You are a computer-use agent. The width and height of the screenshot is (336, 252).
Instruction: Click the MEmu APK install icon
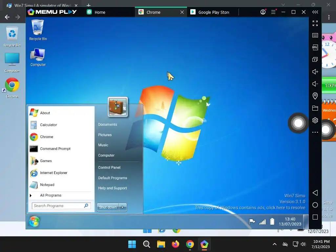(x=315, y=47)
